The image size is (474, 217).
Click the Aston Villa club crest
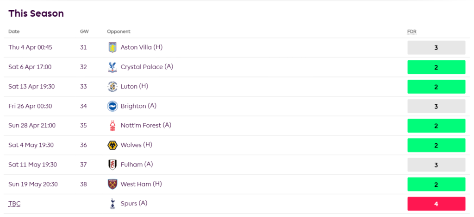[112, 47]
